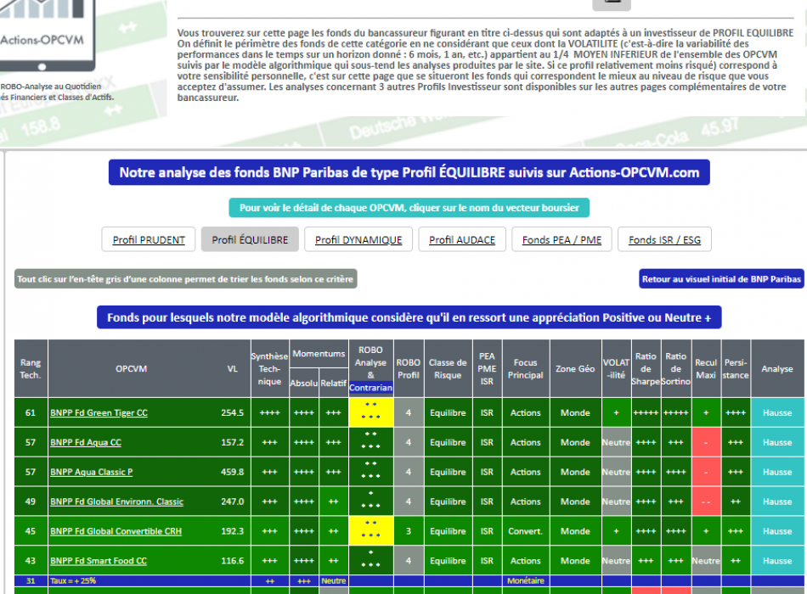
Task: Click rank 61 cell
Action: (31, 412)
